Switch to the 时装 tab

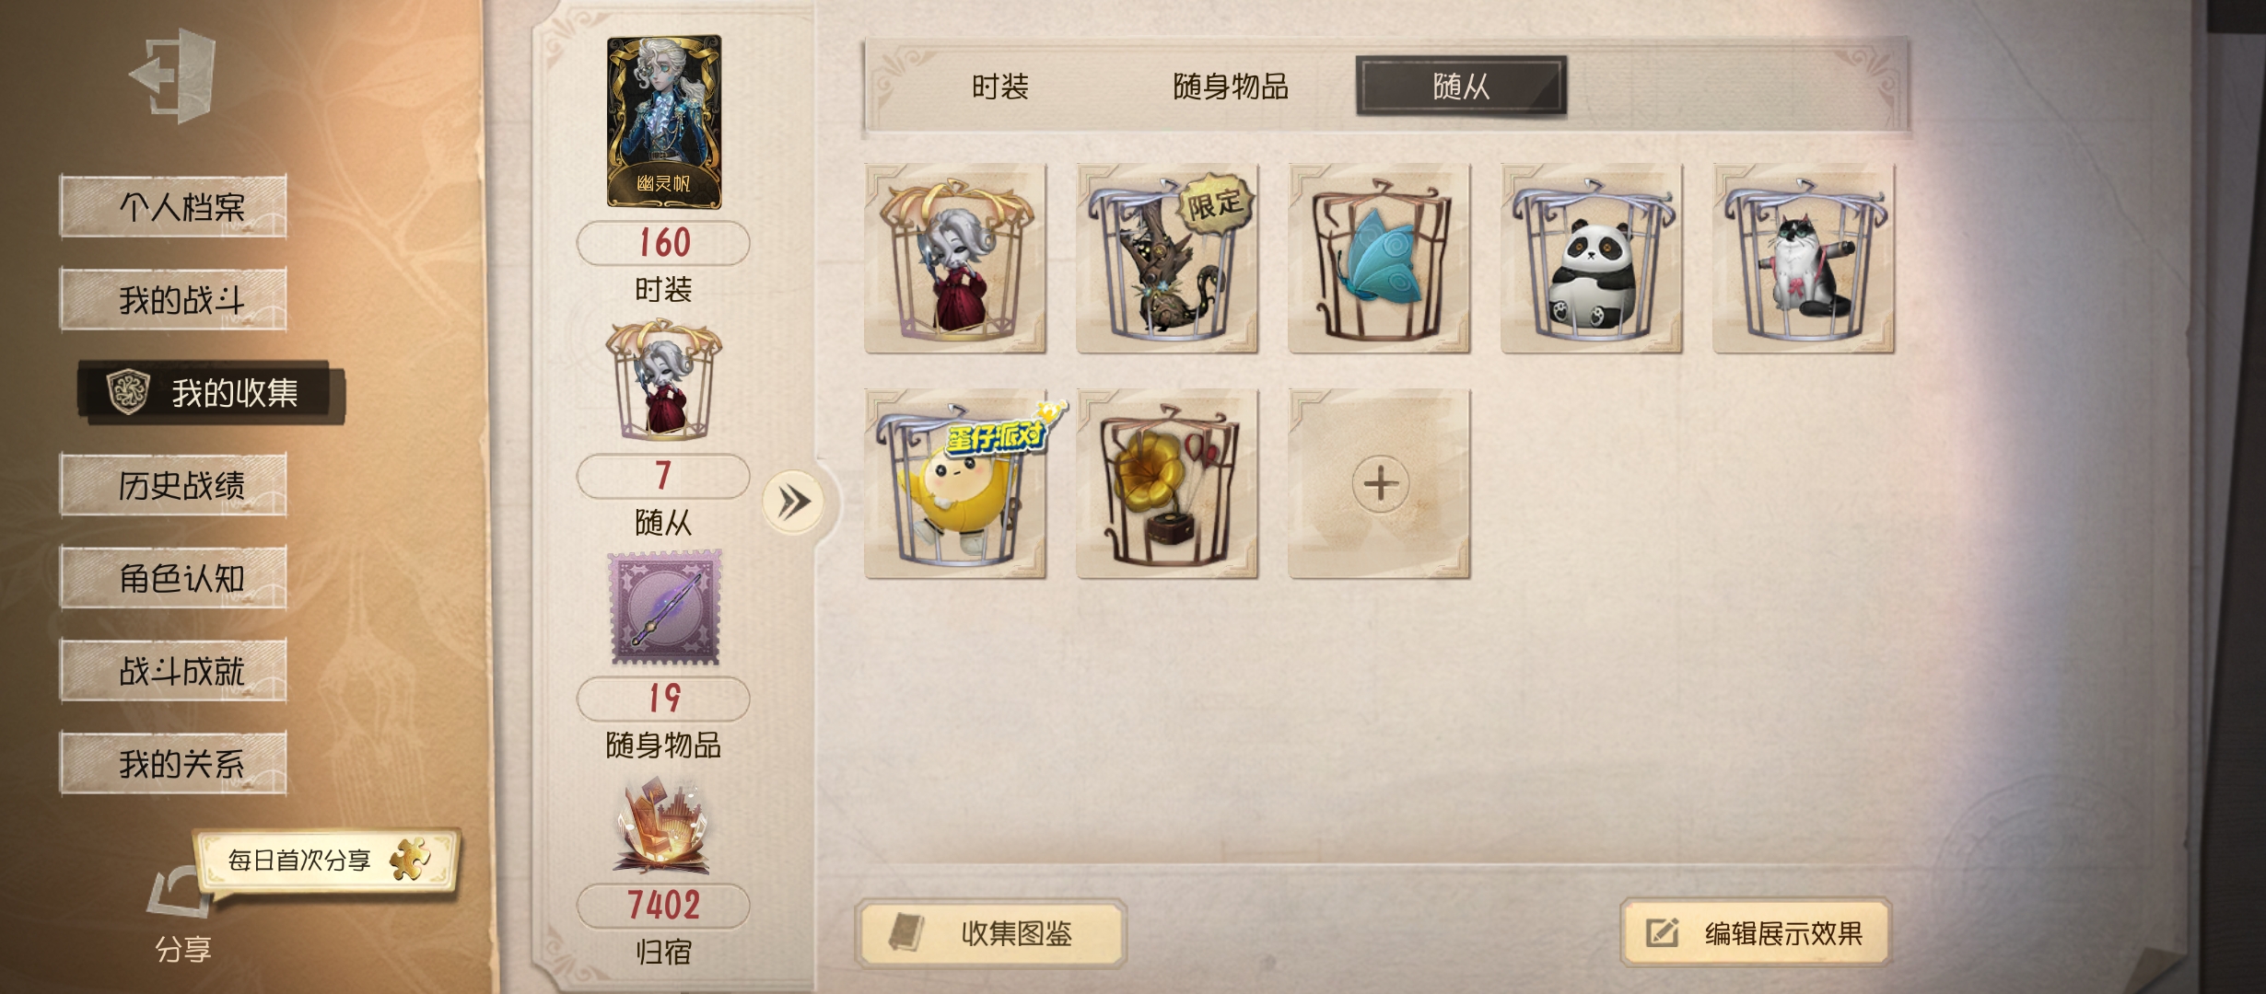(1000, 87)
